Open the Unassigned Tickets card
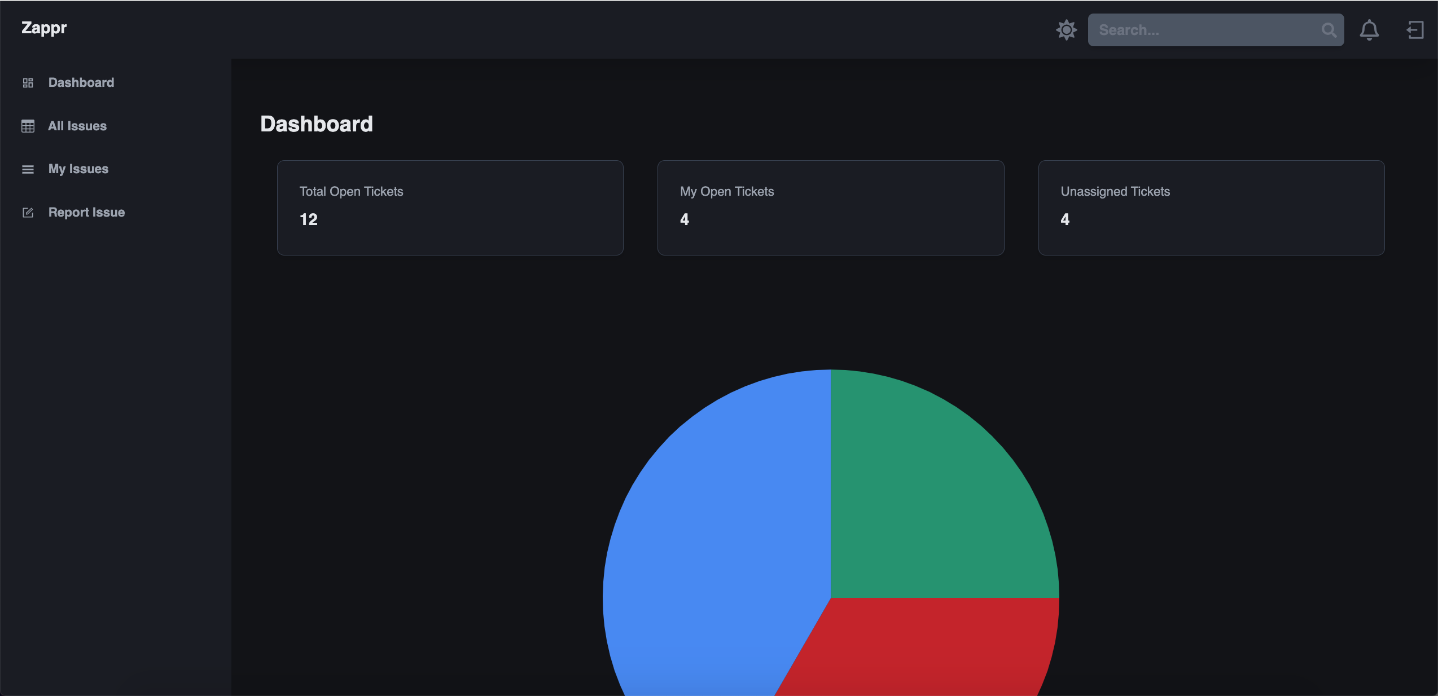The height and width of the screenshot is (696, 1438). (x=1211, y=208)
